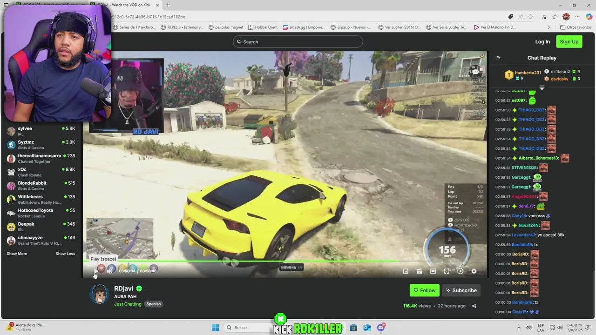This screenshot has width=596, height=335.
Task: Click the verified badge beside RDjavi
Action: coord(139,288)
